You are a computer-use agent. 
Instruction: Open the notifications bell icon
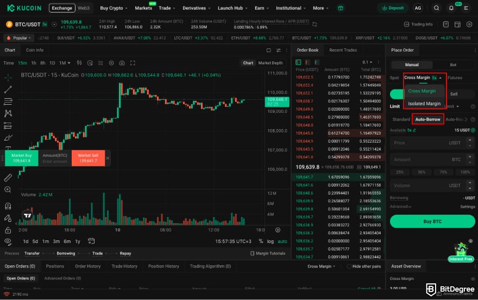[451, 8]
